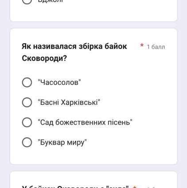Click the "1 балл" points label

point(156,47)
